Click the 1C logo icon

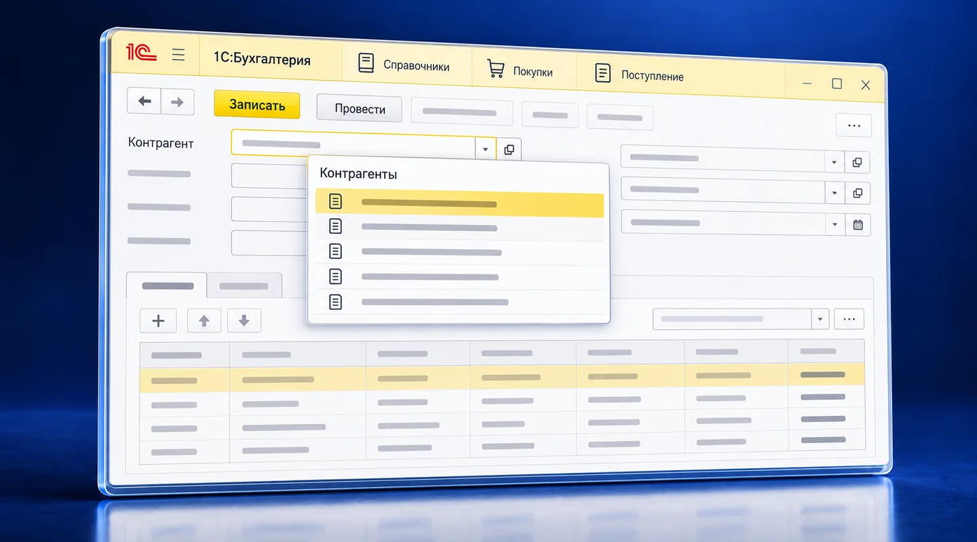[x=141, y=53]
